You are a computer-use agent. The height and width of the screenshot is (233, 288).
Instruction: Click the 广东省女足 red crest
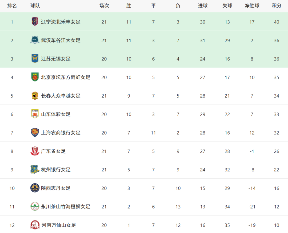(35, 151)
